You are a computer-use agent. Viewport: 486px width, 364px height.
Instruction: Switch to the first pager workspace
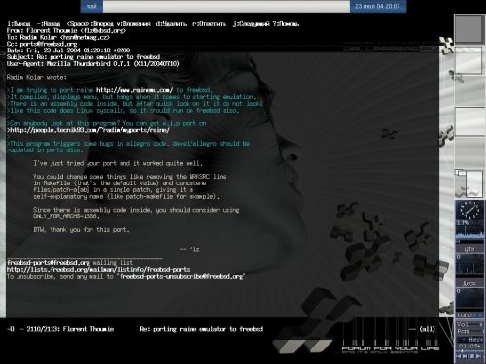pyautogui.click(x=469, y=29)
